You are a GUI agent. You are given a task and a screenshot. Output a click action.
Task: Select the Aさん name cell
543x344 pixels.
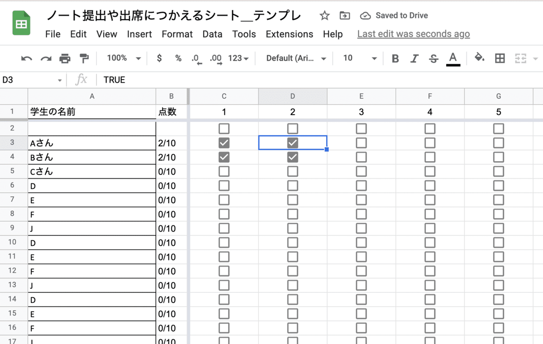pos(92,143)
